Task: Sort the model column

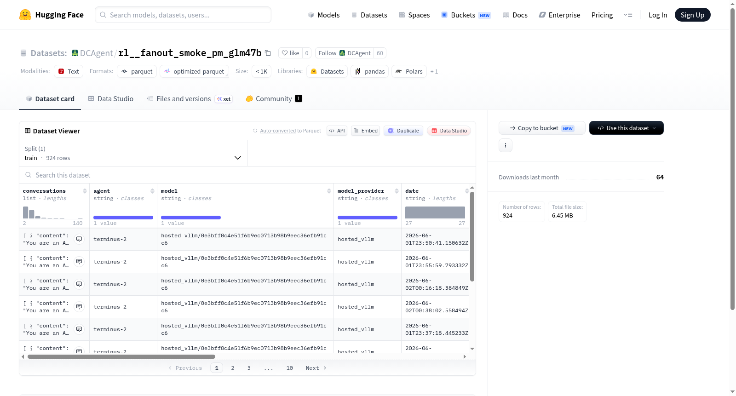Action: point(329,191)
